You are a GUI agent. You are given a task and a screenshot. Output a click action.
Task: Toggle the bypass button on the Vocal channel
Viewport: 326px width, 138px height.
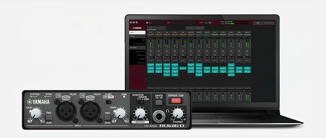tap(231, 61)
